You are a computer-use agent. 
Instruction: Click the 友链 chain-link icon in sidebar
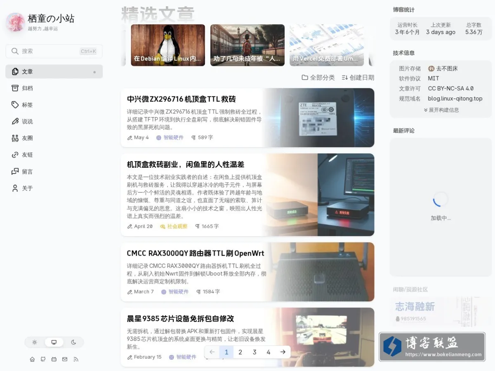coord(15,155)
